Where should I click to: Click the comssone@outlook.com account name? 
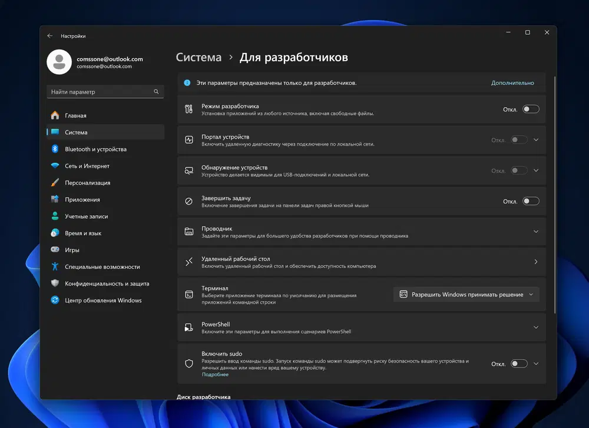(x=110, y=59)
